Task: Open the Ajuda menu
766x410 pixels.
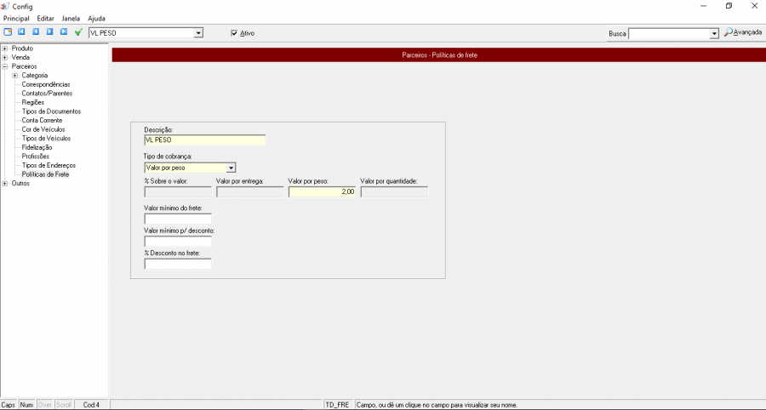Action: click(x=96, y=18)
